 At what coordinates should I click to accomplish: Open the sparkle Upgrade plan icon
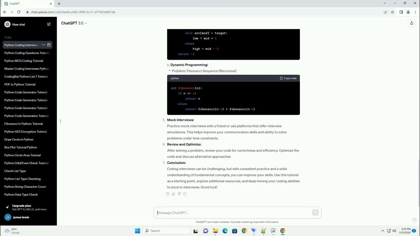tap(7, 207)
